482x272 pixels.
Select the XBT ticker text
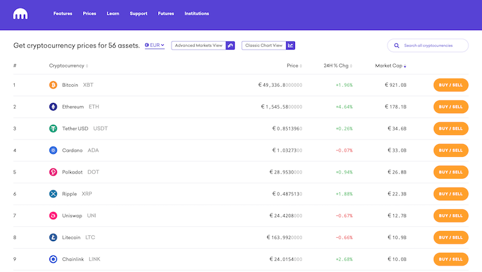point(88,85)
